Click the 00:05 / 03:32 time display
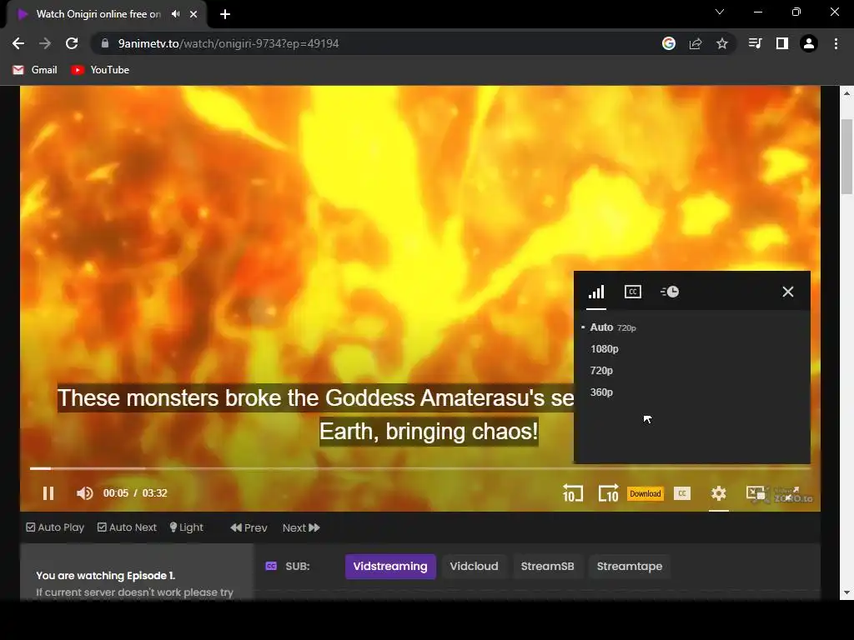 (135, 493)
